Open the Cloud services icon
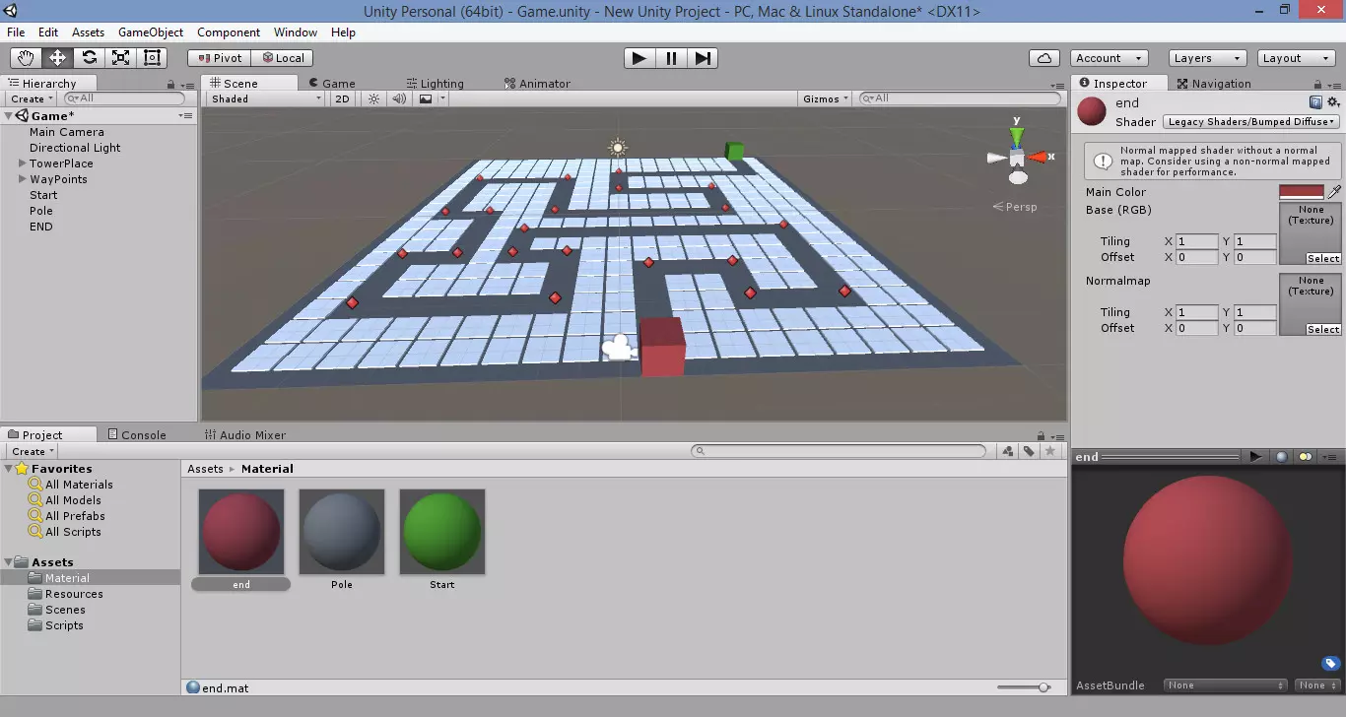Screen dimensions: 1346x717 click(1043, 58)
